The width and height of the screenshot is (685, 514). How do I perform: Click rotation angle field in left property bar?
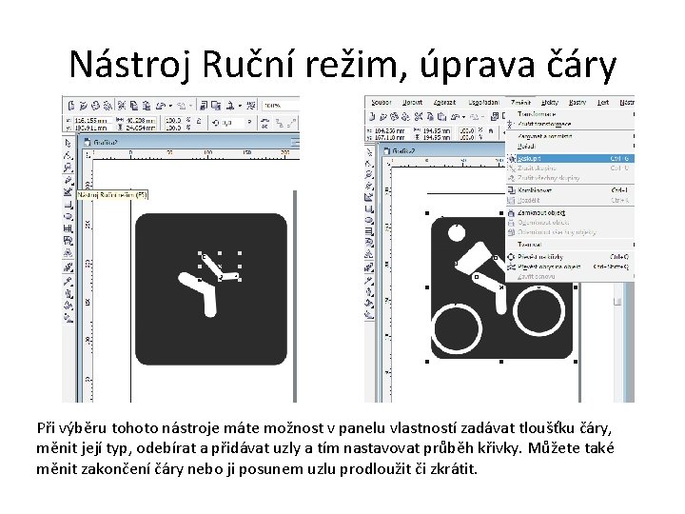233,123
